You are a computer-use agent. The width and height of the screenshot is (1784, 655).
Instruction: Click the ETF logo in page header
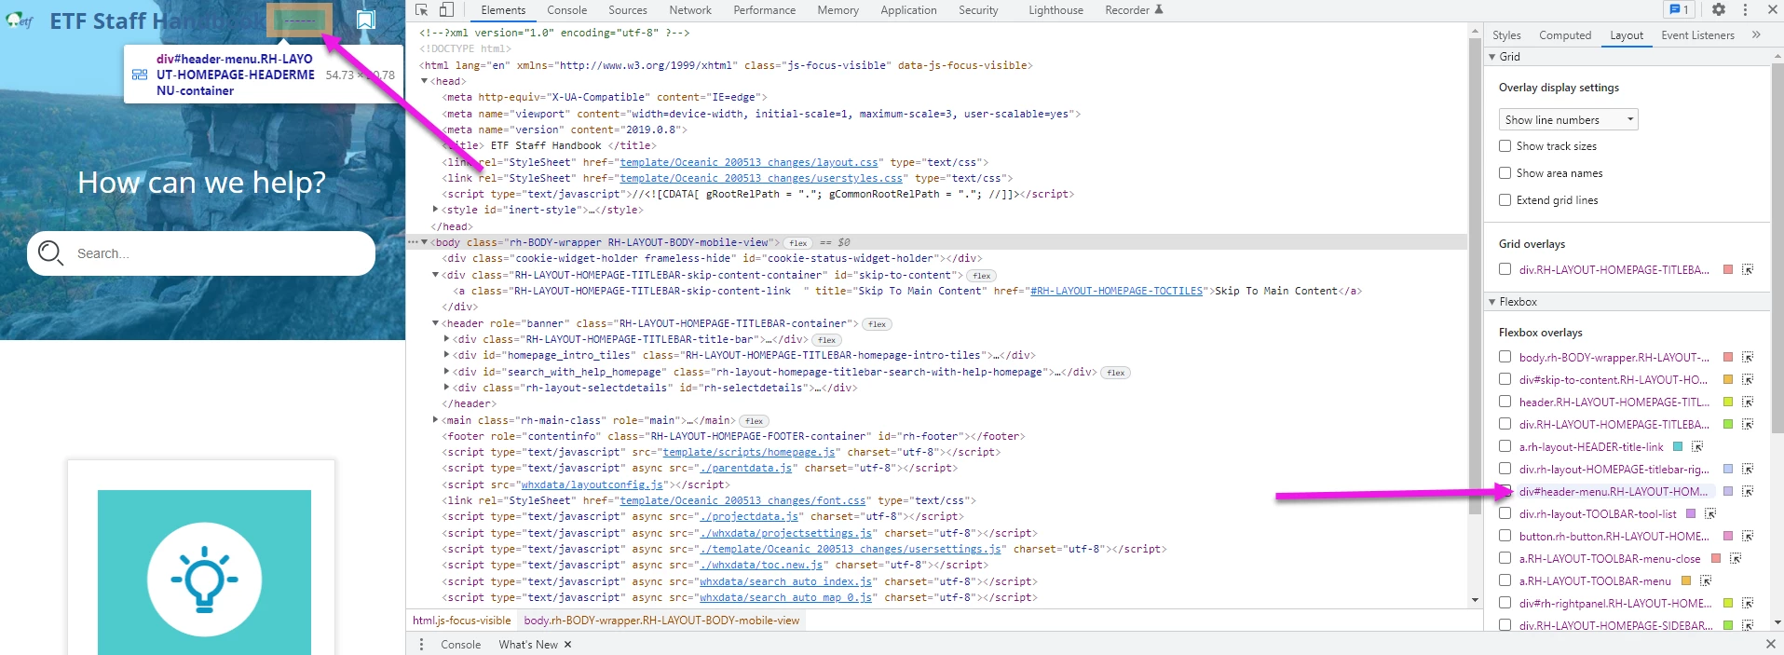pos(19,20)
